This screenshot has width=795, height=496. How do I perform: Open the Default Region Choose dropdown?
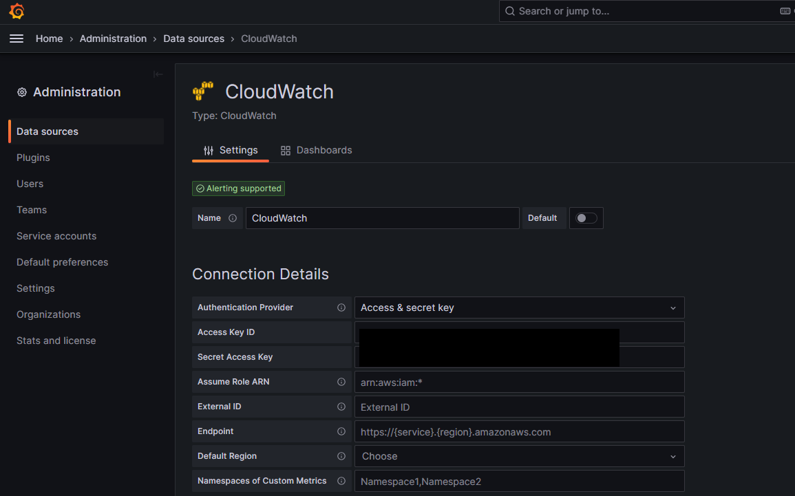pos(519,457)
